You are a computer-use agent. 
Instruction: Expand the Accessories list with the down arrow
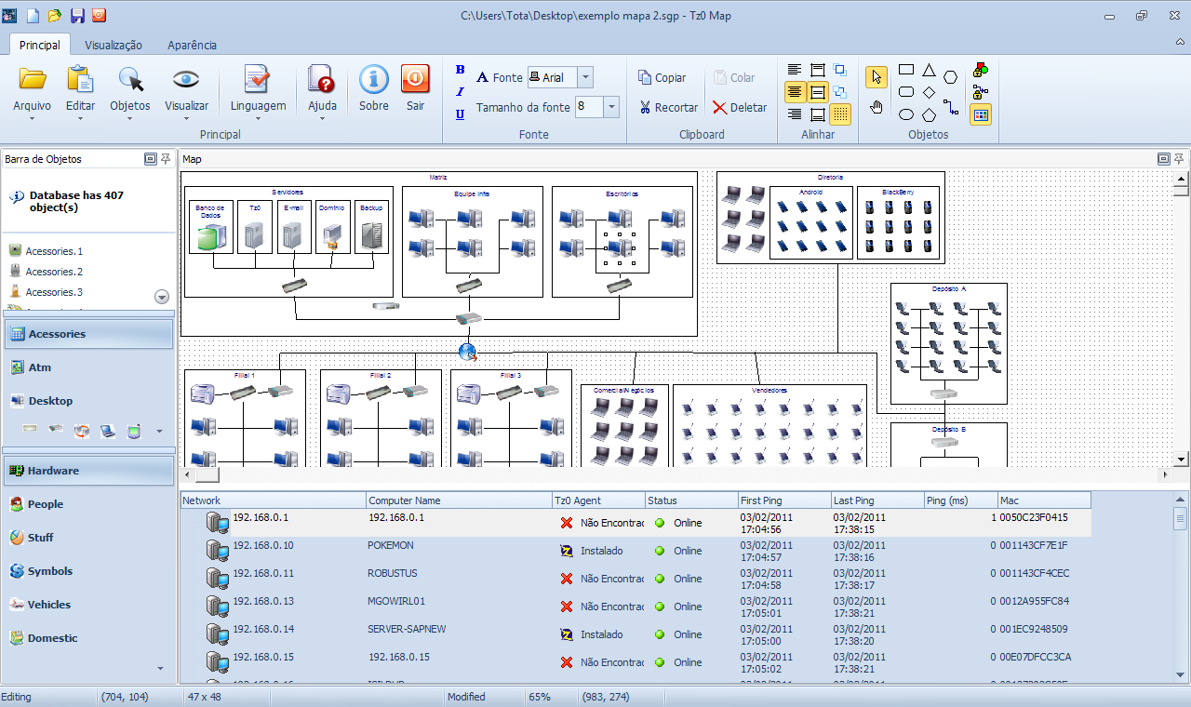(161, 297)
